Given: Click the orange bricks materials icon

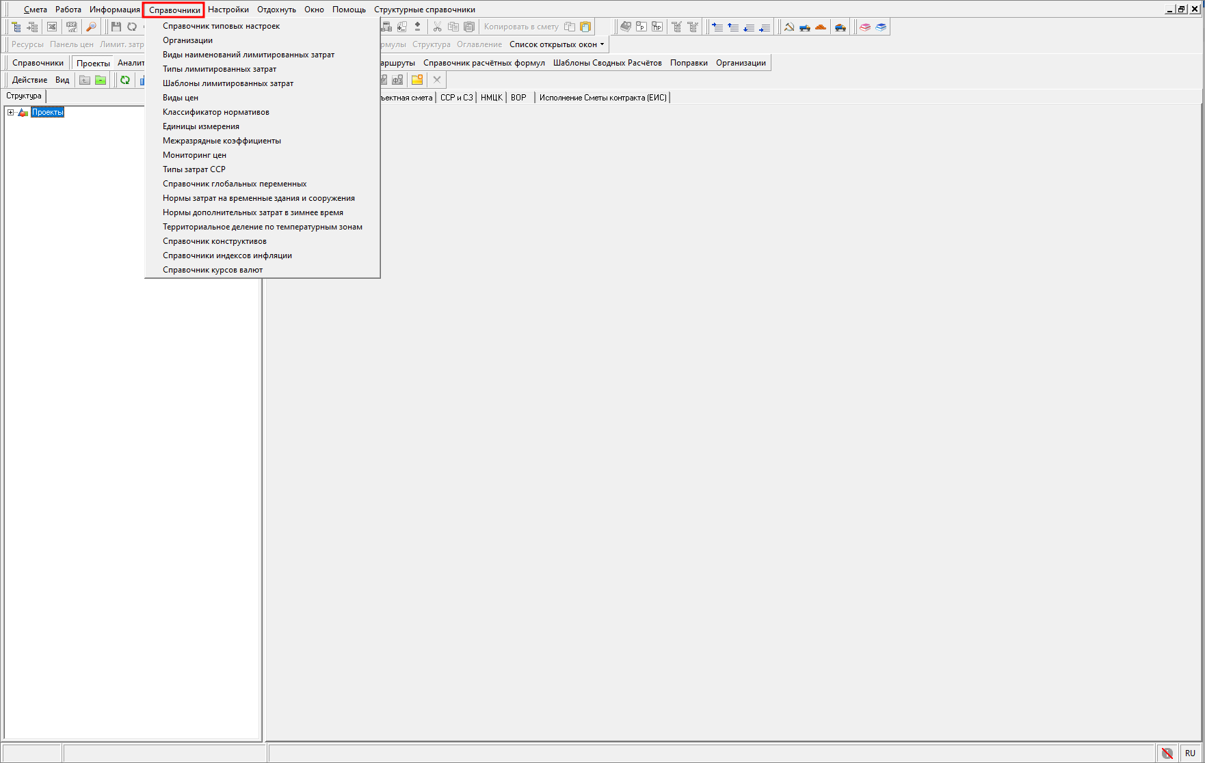Looking at the screenshot, I should click(x=821, y=27).
